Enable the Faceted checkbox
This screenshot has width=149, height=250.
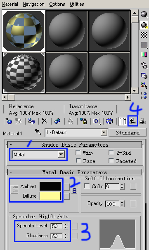point(111,160)
